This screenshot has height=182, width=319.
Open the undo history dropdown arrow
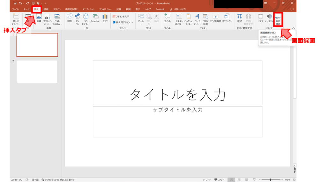point(24,3)
